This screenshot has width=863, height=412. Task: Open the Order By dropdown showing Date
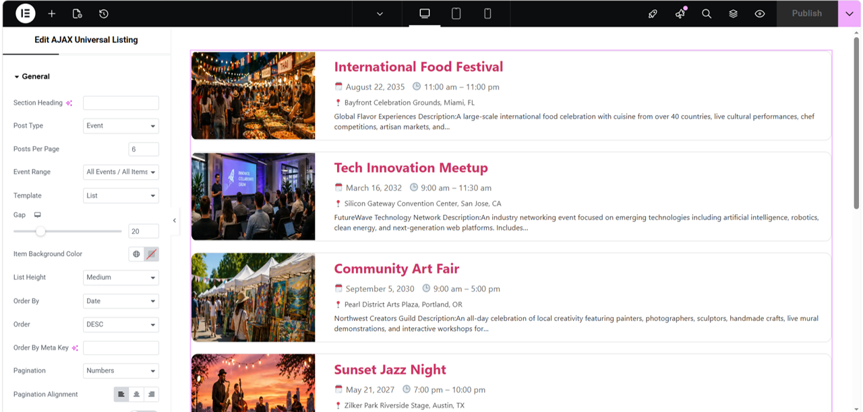(x=121, y=301)
